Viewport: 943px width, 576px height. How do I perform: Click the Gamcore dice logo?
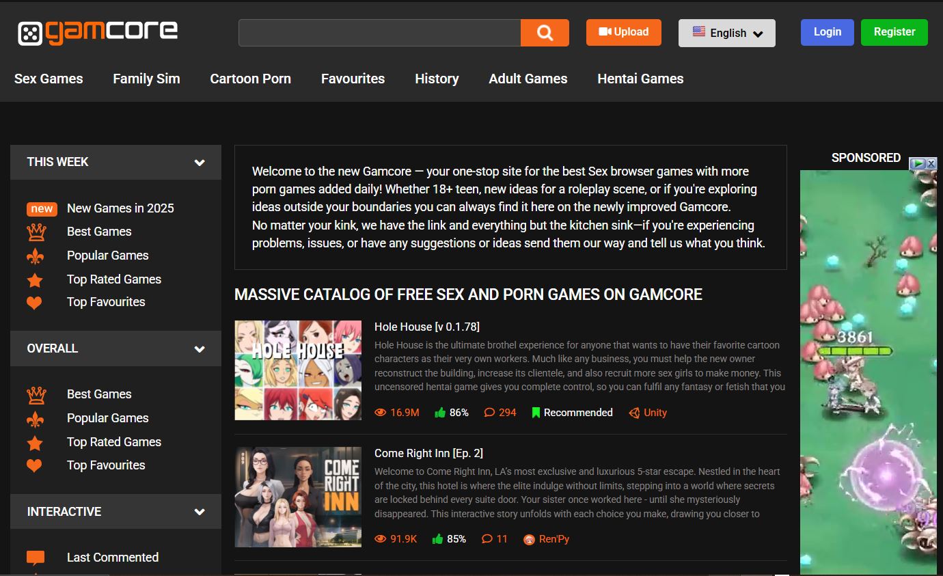[x=30, y=33]
